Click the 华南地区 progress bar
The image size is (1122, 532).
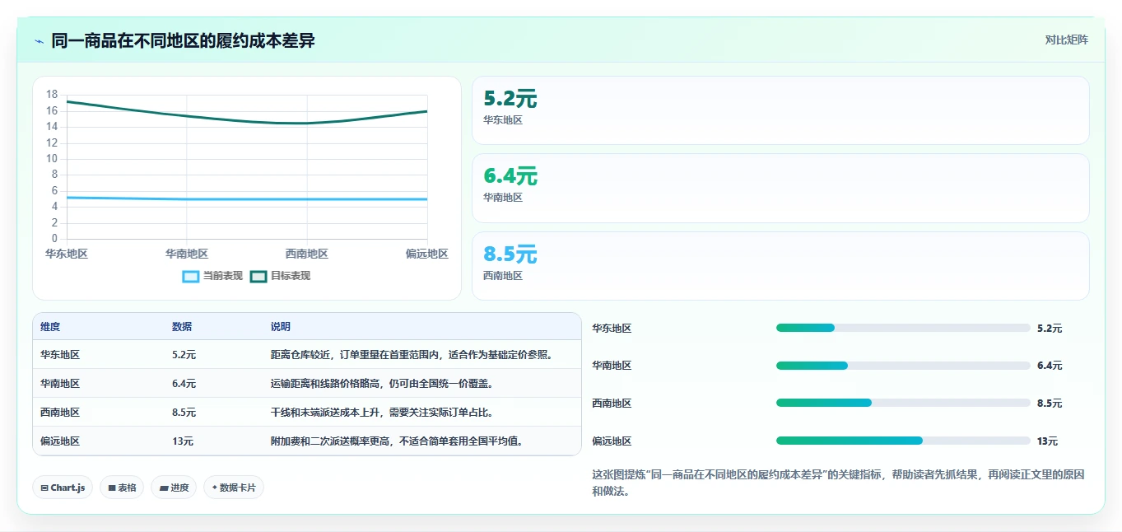click(903, 366)
